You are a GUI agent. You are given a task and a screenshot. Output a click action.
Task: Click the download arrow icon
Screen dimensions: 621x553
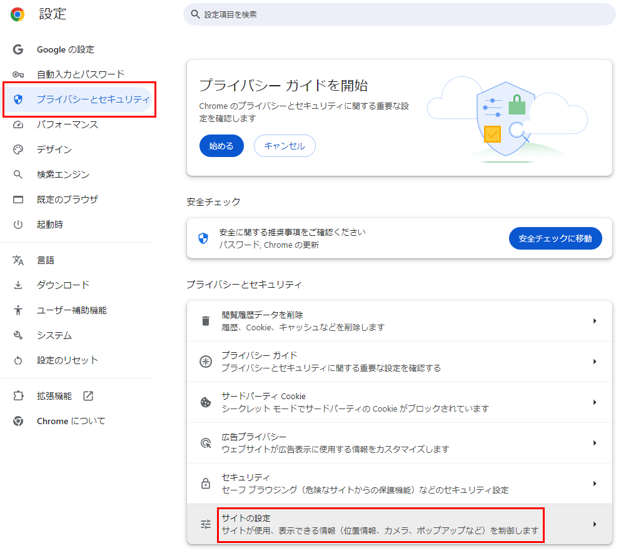(x=18, y=285)
